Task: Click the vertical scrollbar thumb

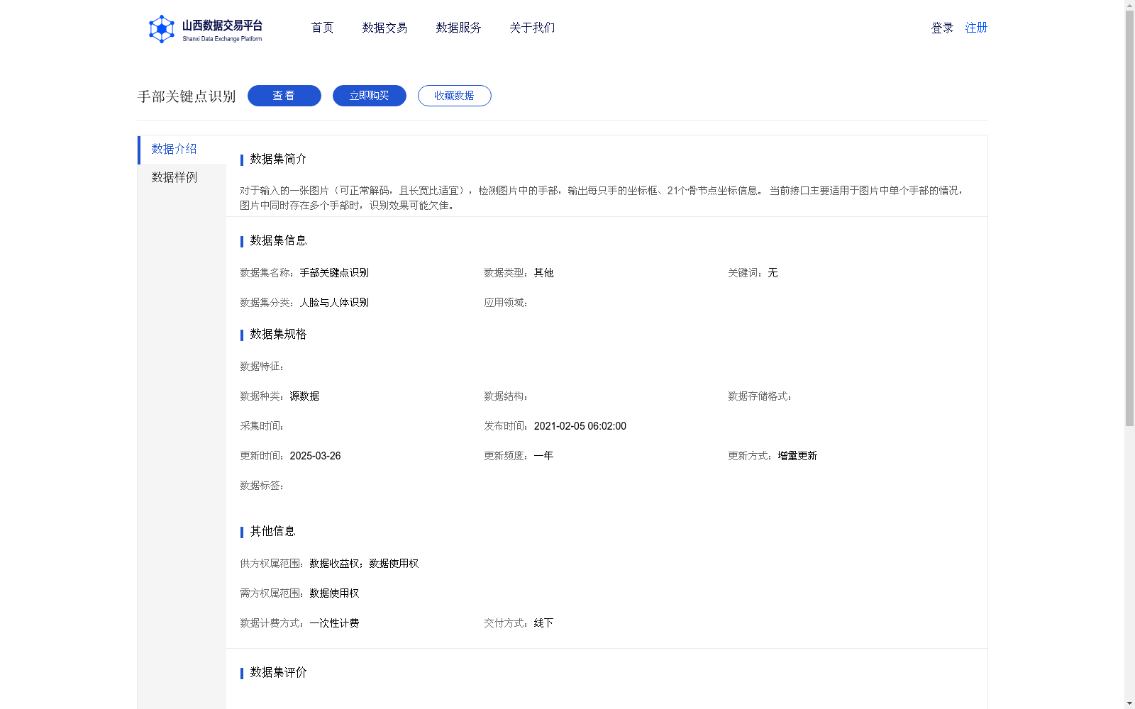Action: click(1129, 218)
